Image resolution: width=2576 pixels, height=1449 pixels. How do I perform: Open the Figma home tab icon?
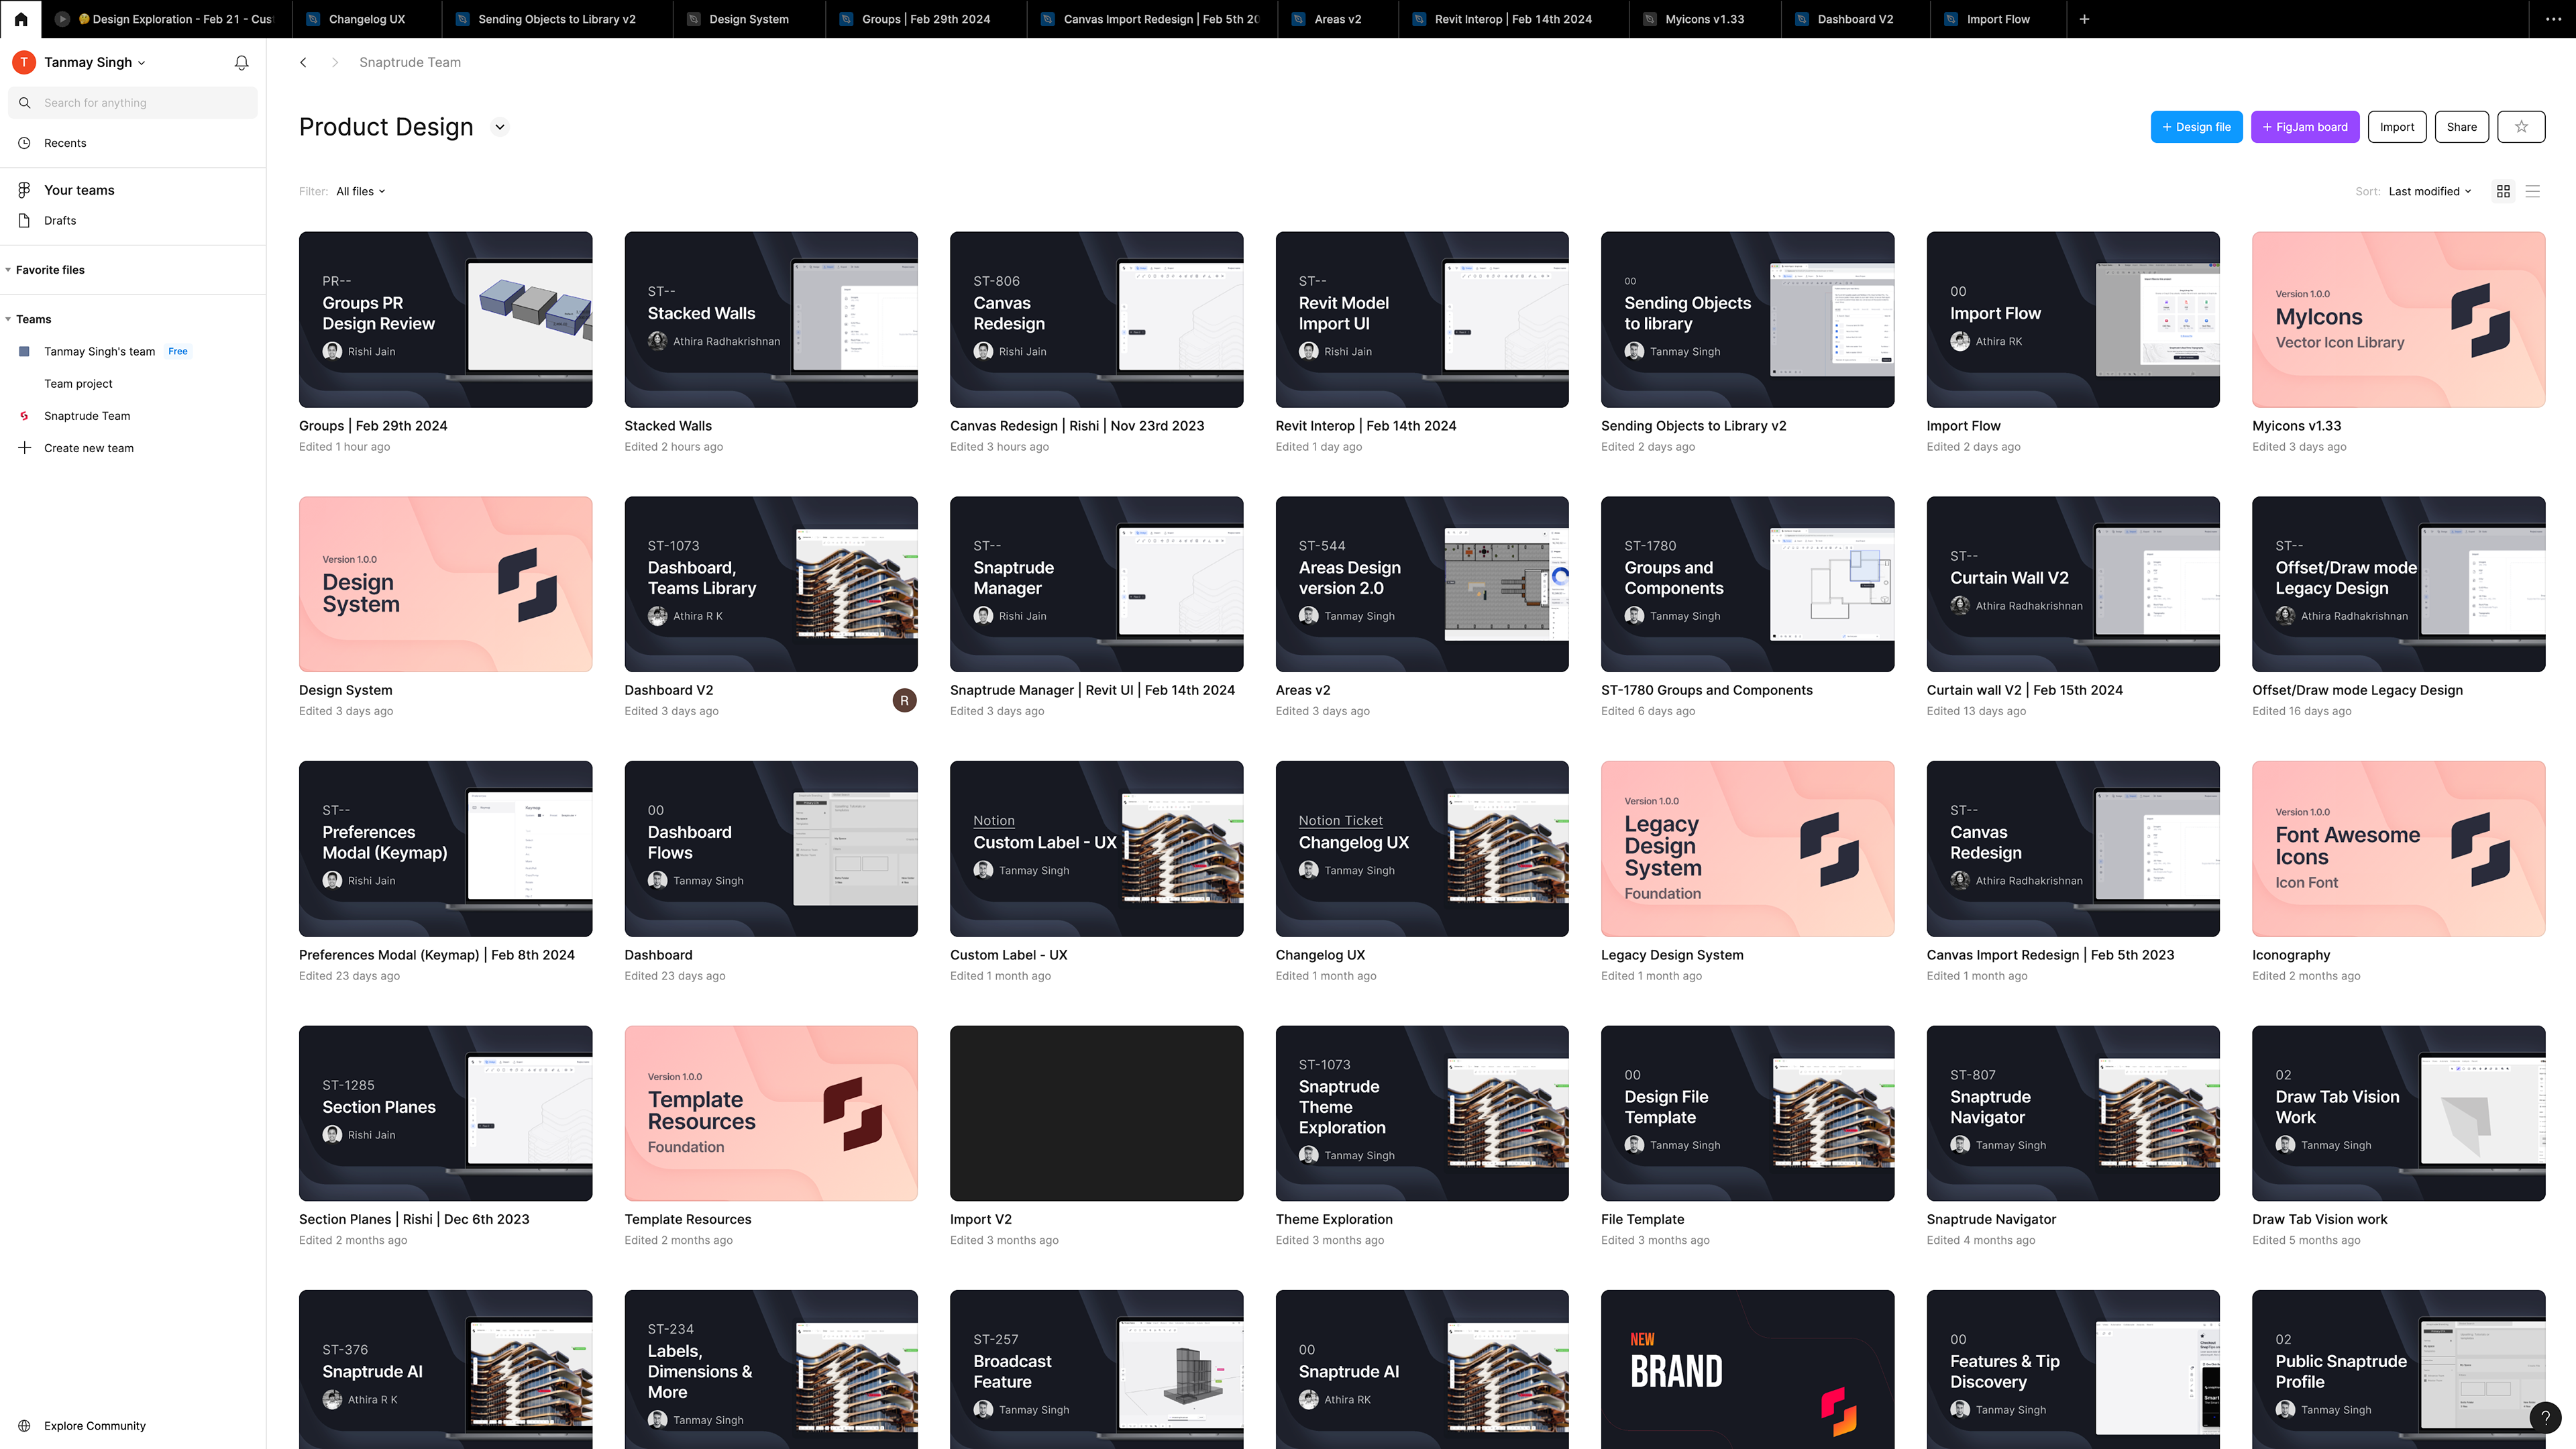[20, 19]
